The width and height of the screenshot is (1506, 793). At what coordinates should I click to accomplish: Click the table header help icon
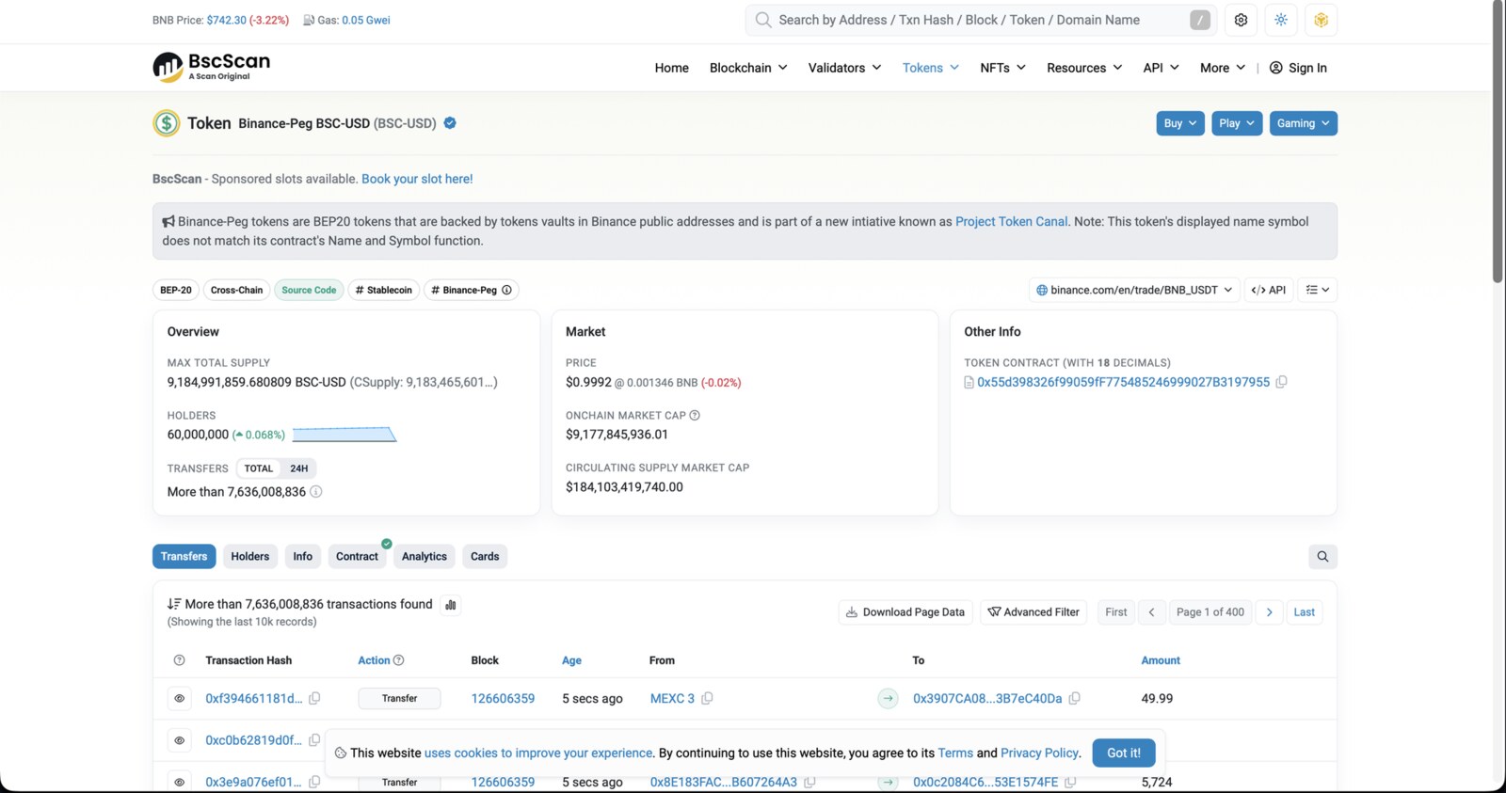click(x=179, y=660)
